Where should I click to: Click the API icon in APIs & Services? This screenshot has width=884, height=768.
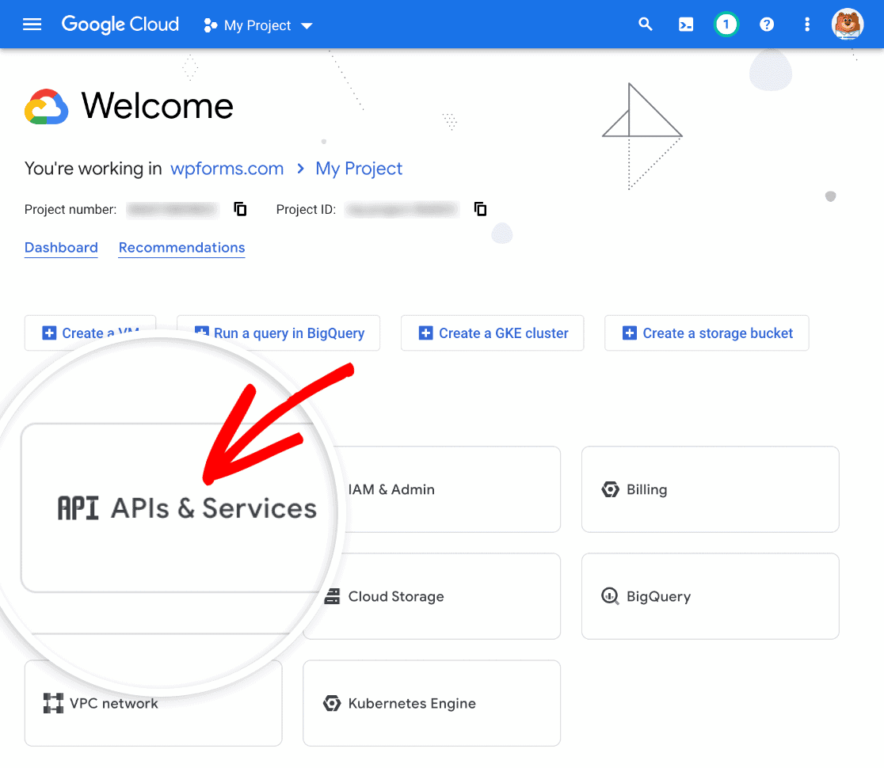point(78,508)
